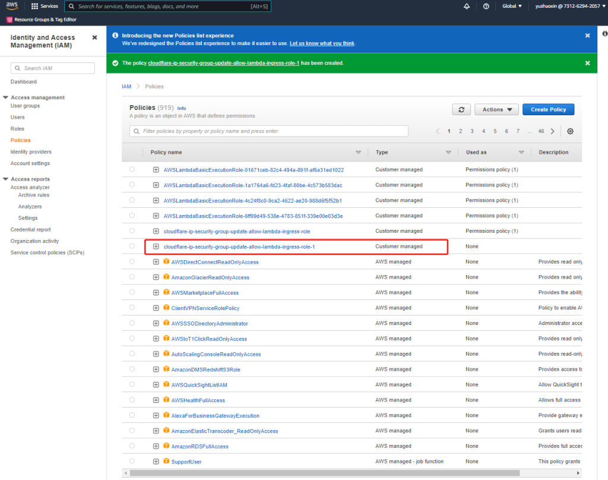Click the AWS logo home icon

12,6
